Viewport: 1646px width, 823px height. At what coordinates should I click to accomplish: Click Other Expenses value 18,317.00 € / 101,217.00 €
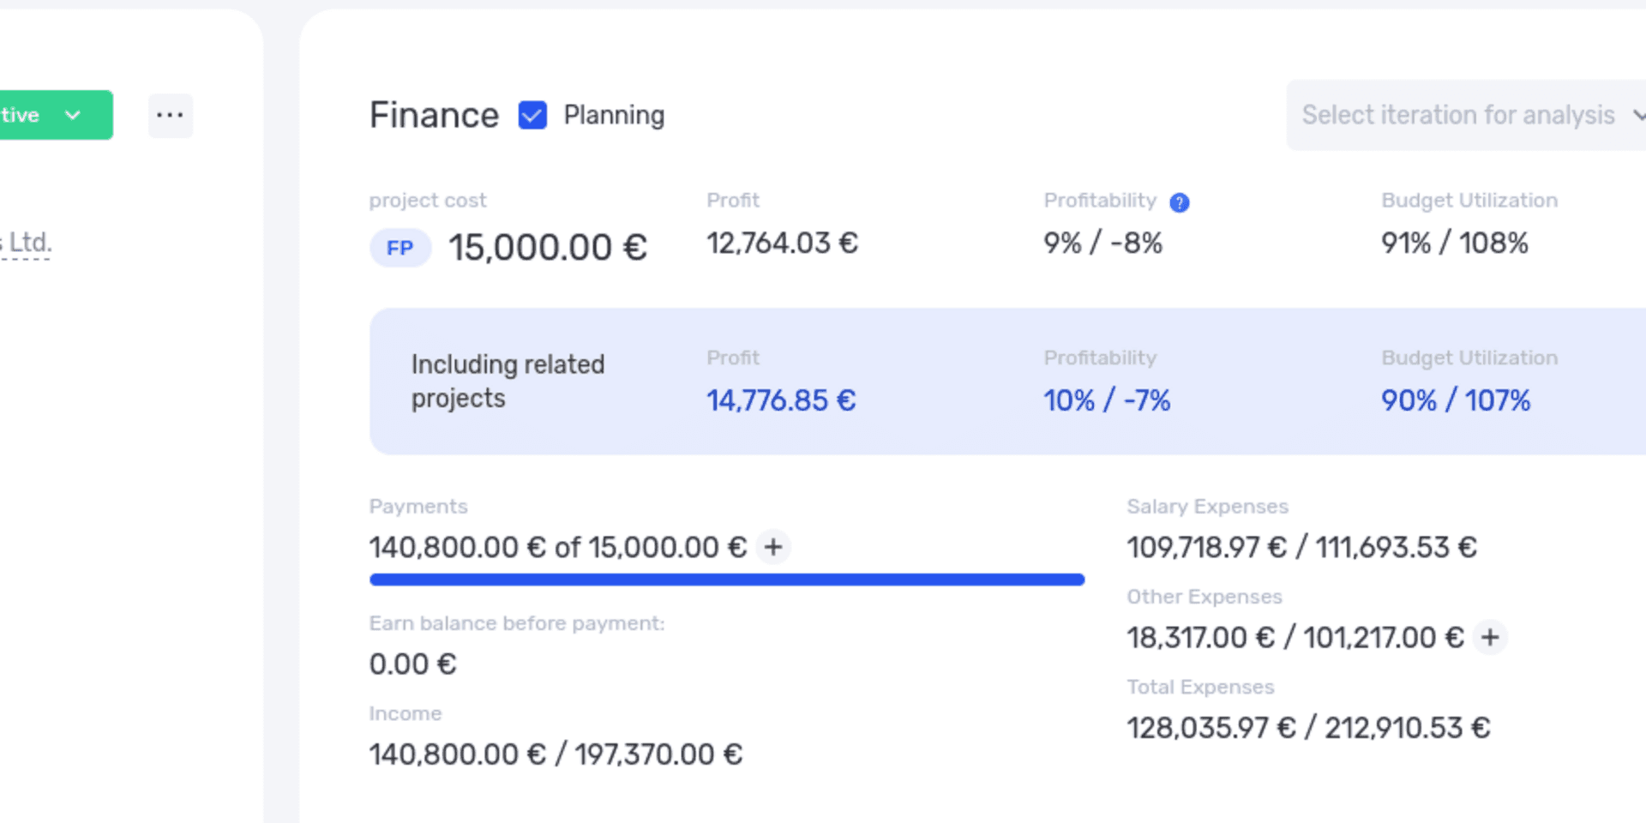pyautogui.click(x=1295, y=638)
